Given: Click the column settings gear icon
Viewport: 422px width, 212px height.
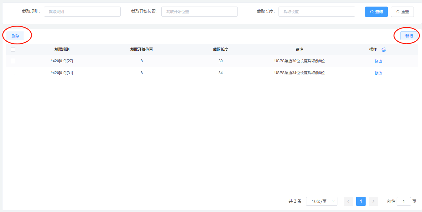Looking at the screenshot, I should point(384,50).
